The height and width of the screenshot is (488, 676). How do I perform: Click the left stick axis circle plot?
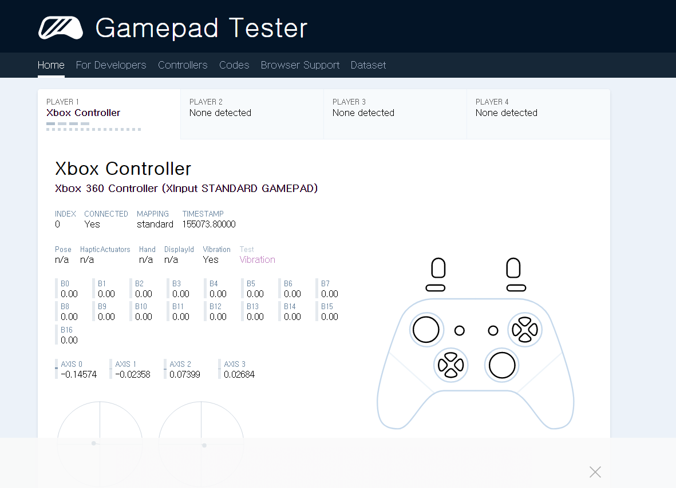point(100,444)
